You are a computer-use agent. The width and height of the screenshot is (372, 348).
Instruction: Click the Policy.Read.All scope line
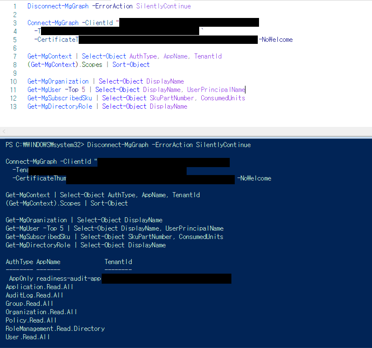[31, 320]
